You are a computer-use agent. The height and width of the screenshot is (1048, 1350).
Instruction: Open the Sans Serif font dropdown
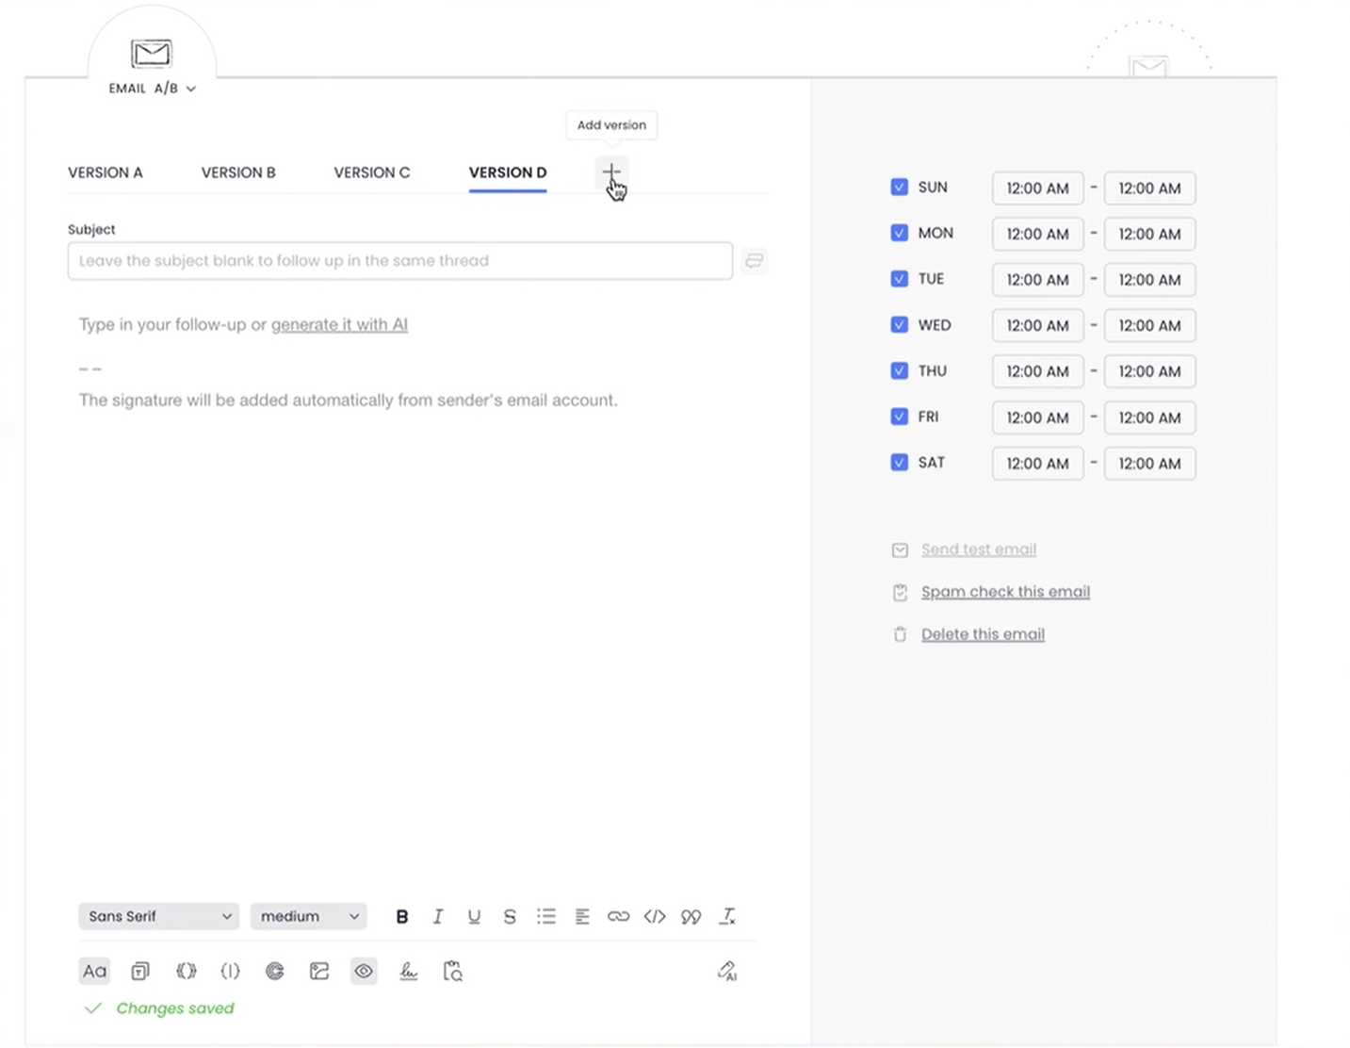click(x=158, y=915)
